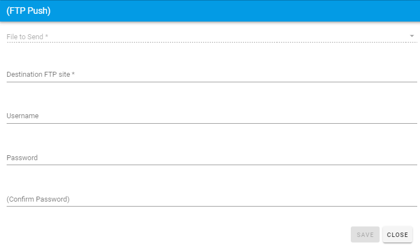Click the File to Send dropdown arrow
Viewport: 420px width, 248px height.
412,36
